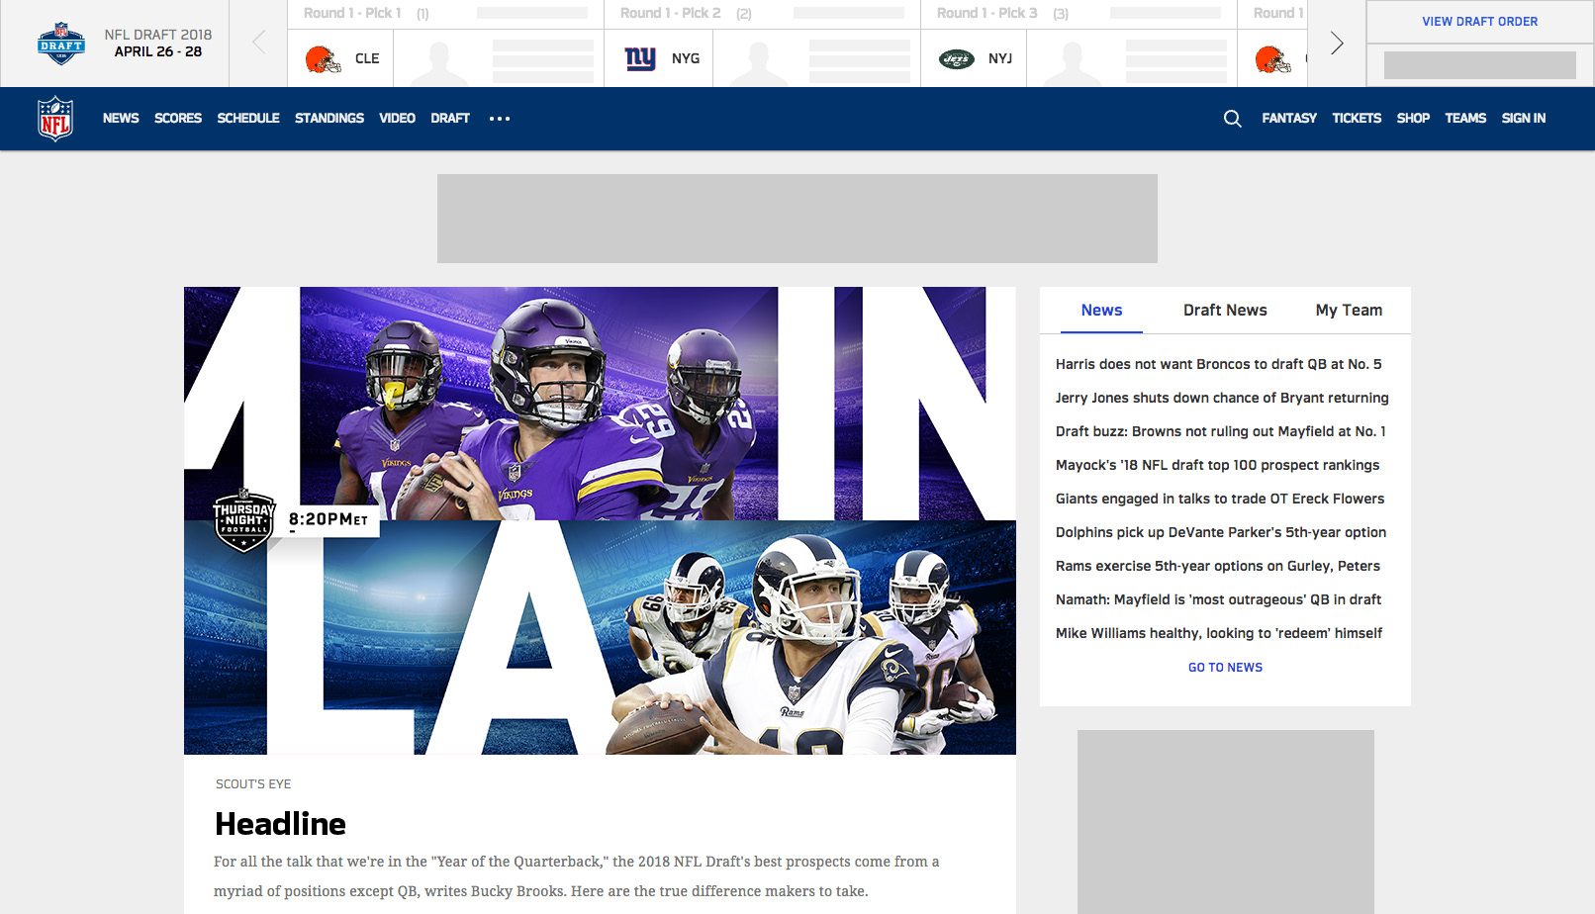The height and width of the screenshot is (914, 1595).
Task: Open Jerry Jones shuts down Bryant story
Action: 1222,398
